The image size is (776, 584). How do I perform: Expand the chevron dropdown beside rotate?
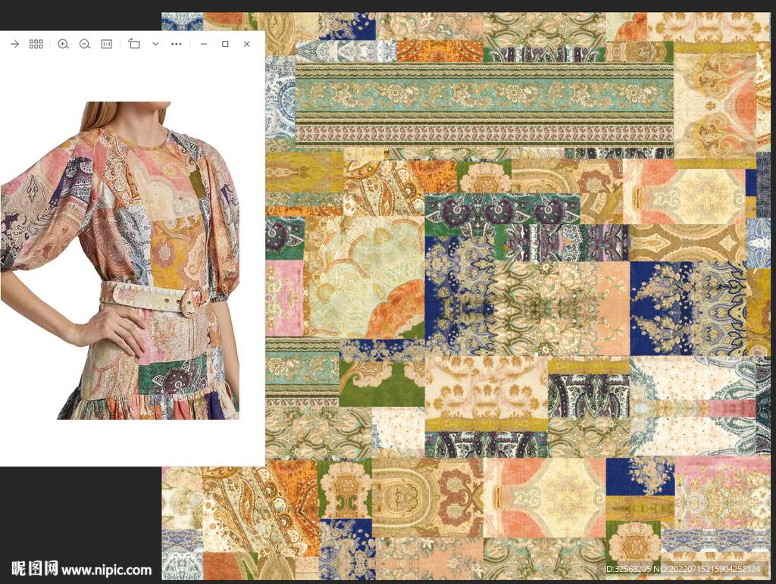coord(155,44)
